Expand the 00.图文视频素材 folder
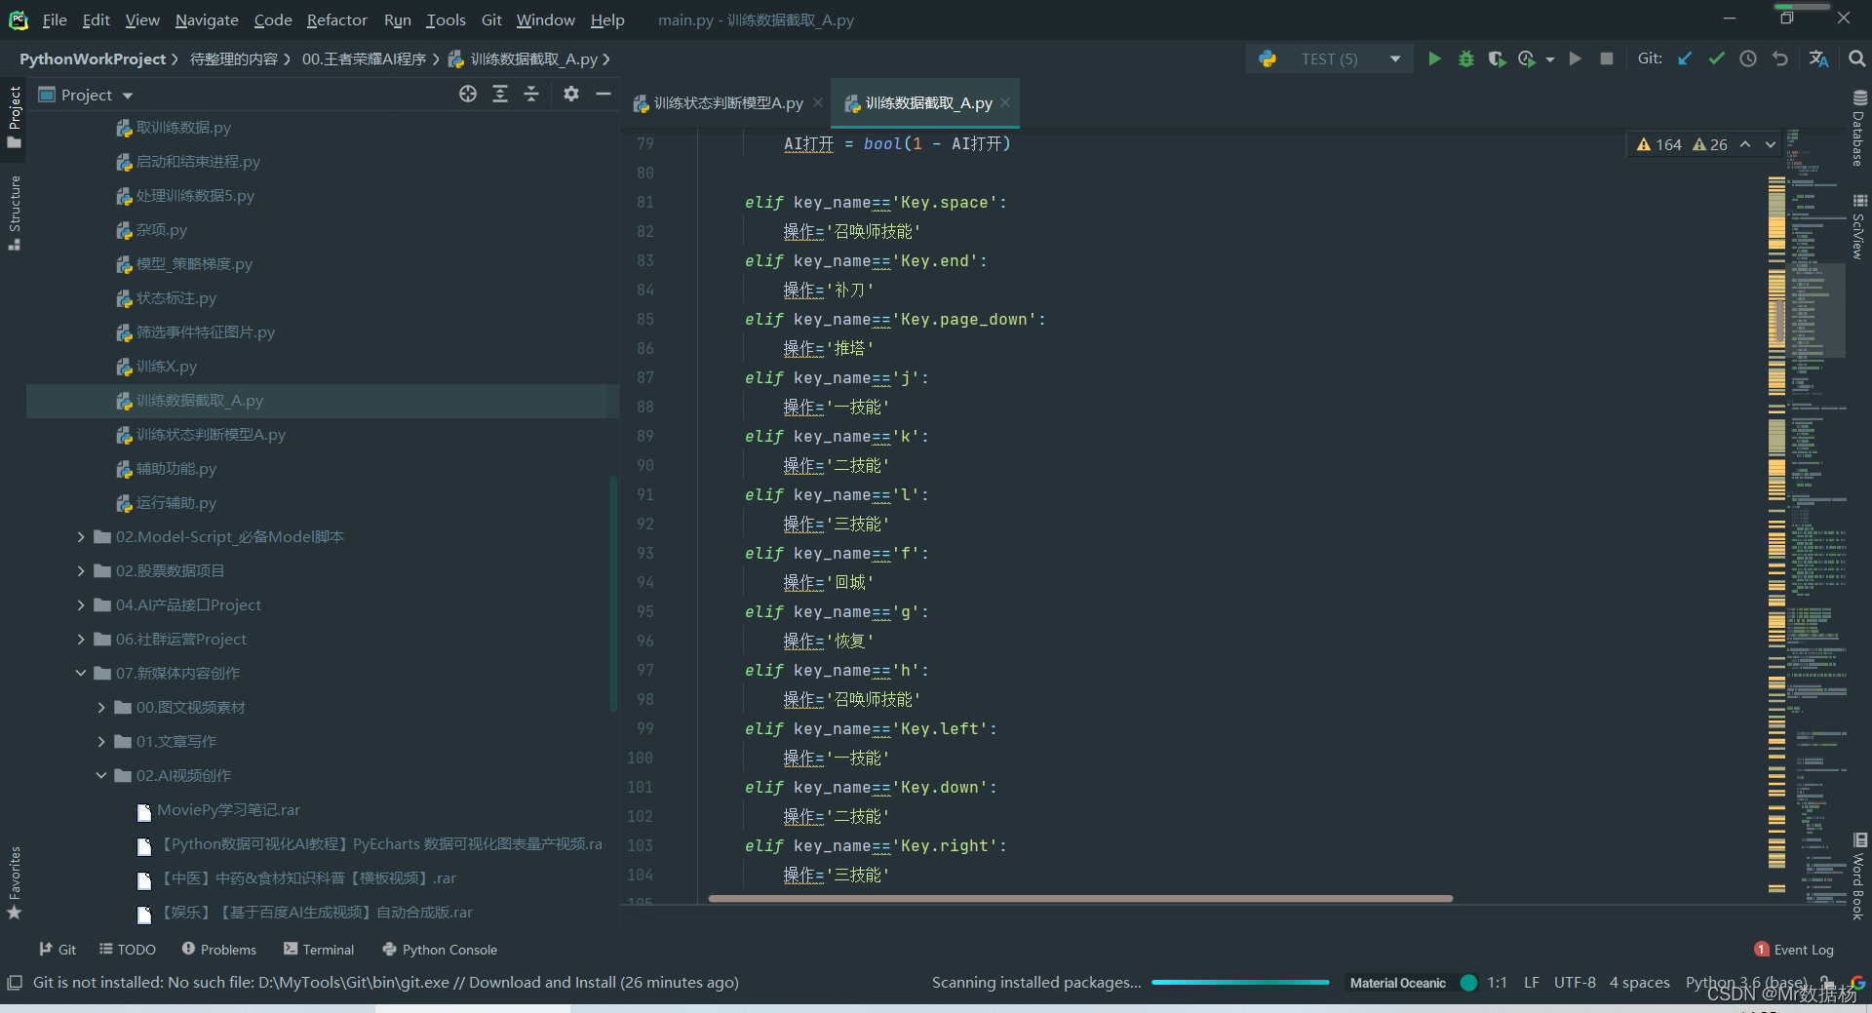The width and height of the screenshot is (1872, 1013). (101, 707)
